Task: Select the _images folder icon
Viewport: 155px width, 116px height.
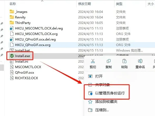Action: [x=12, y=12]
